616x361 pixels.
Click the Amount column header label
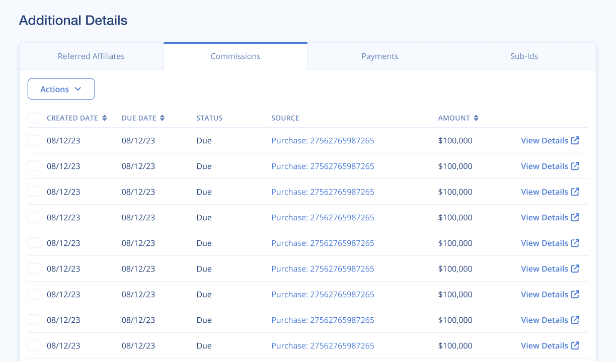(454, 118)
